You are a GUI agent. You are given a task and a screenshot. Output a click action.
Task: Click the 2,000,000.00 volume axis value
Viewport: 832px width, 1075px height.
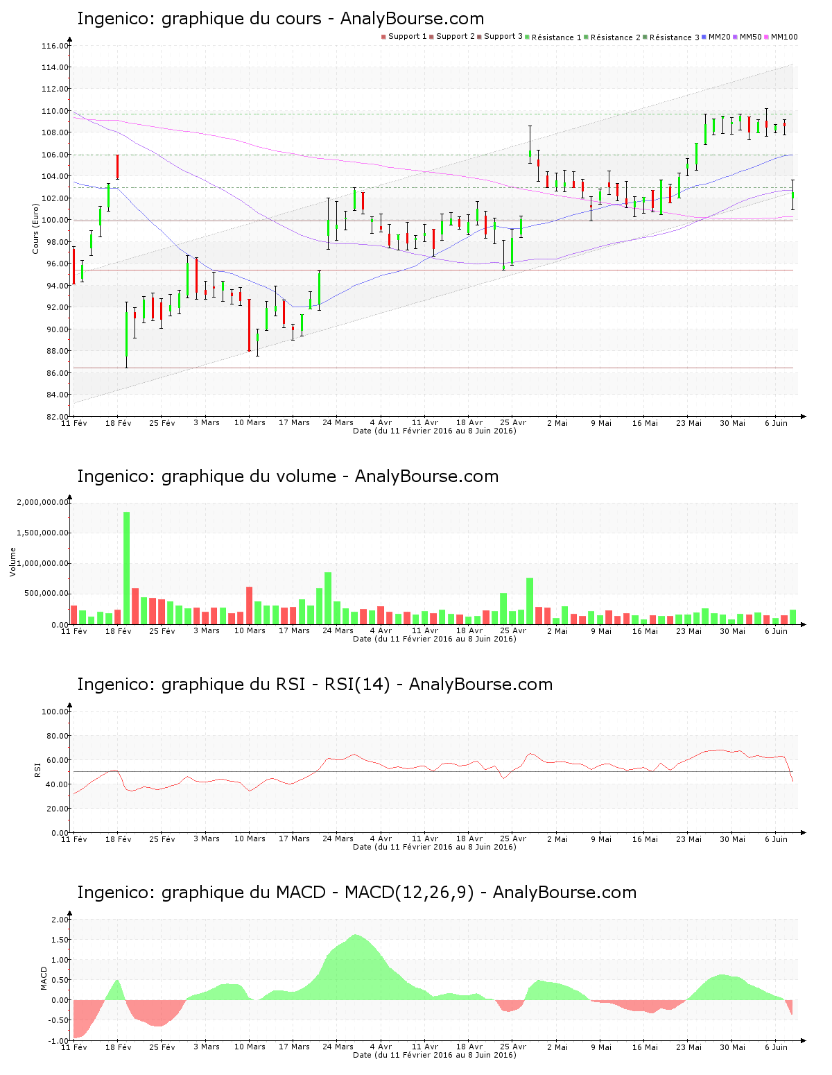(x=42, y=502)
